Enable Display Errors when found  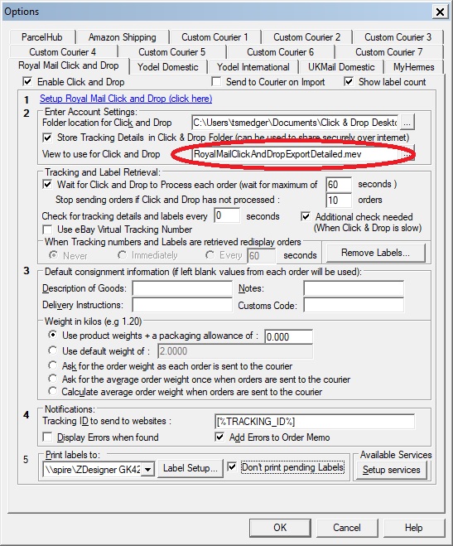pos(47,437)
